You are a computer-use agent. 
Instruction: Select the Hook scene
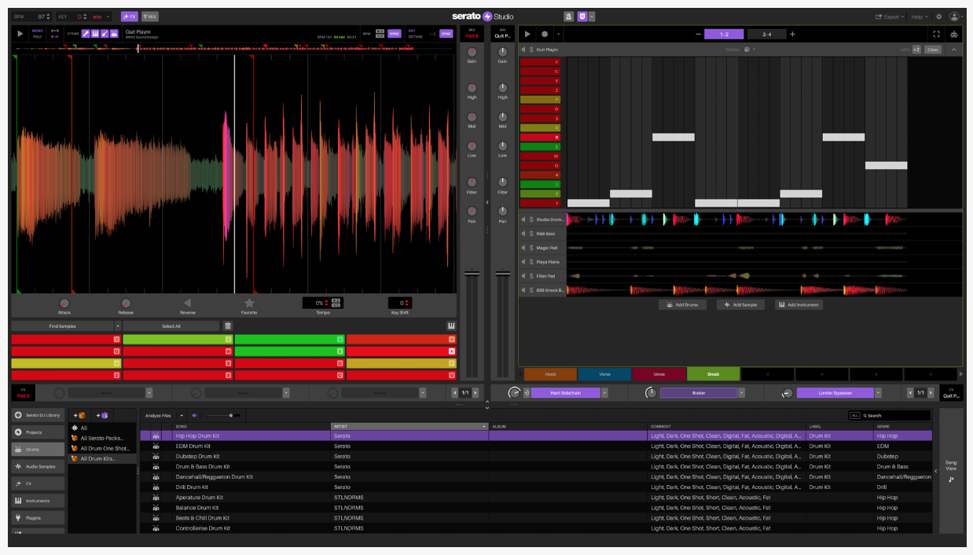[x=550, y=374]
